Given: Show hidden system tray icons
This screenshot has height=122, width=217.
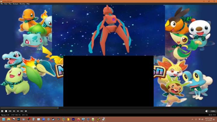Looking at the screenshot, I should pos(192,119).
